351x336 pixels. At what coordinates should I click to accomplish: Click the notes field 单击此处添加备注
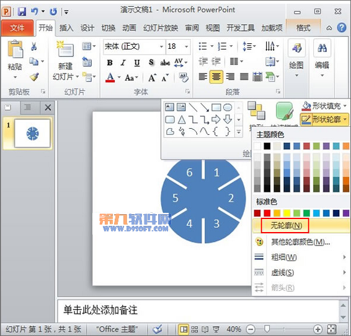point(198,311)
